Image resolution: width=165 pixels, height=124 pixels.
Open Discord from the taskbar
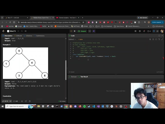(75, 106)
